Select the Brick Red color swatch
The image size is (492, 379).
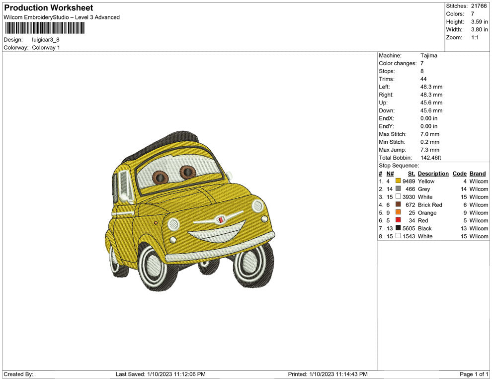point(398,205)
